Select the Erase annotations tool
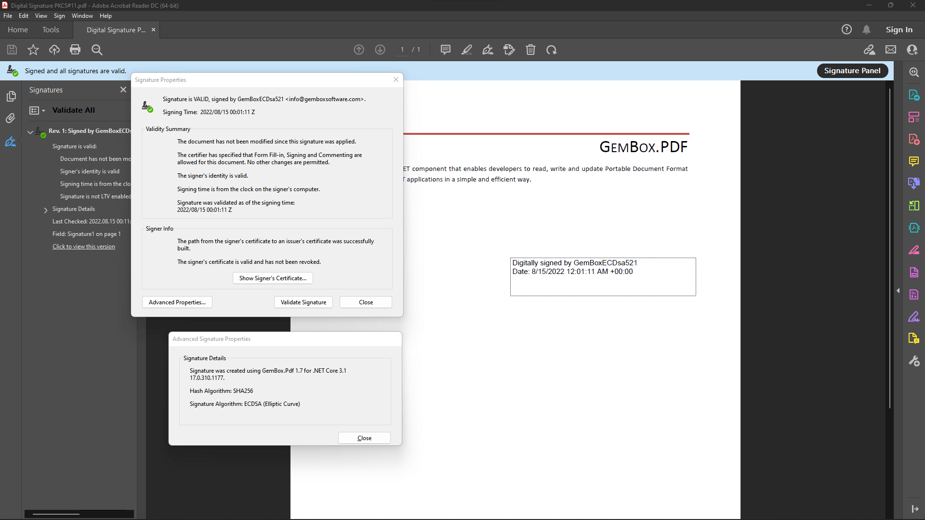Viewport: 925px width, 520px height. 530,50
